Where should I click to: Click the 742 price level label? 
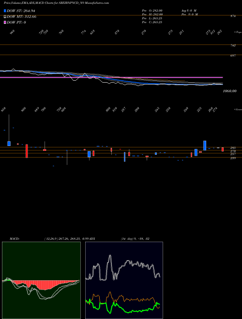tap(233, 45)
